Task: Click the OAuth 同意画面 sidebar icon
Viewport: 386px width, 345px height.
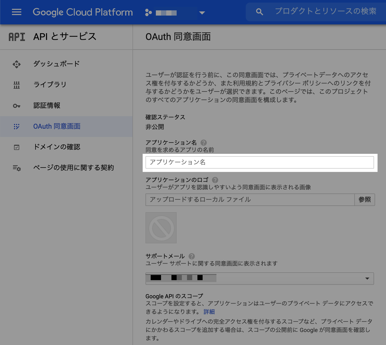Action: tap(17, 127)
